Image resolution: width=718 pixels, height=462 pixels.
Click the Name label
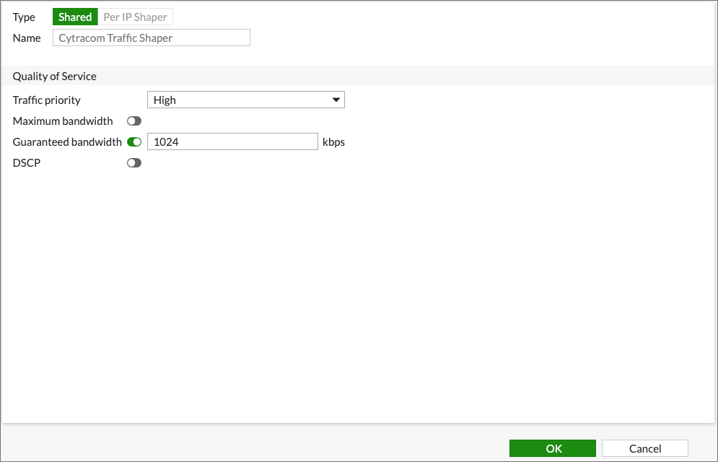coord(27,38)
